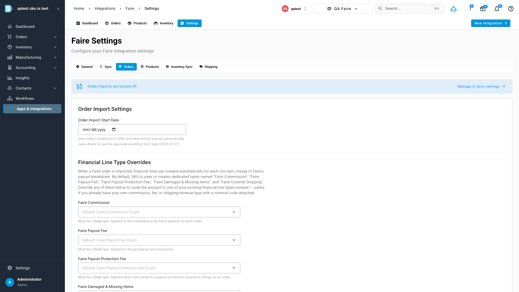Go to Faire in the breadcrumb
Screen dimensions: 519x292
coord(130,9)
